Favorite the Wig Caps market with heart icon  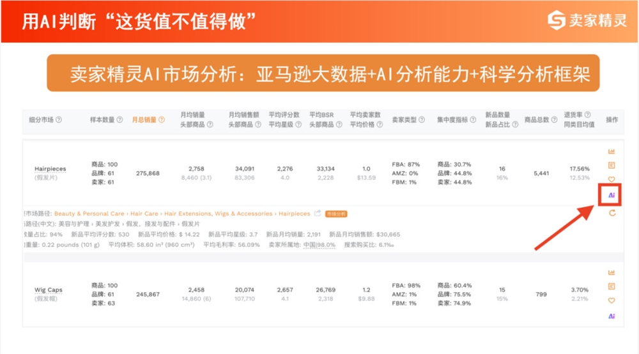coord(612,300)
